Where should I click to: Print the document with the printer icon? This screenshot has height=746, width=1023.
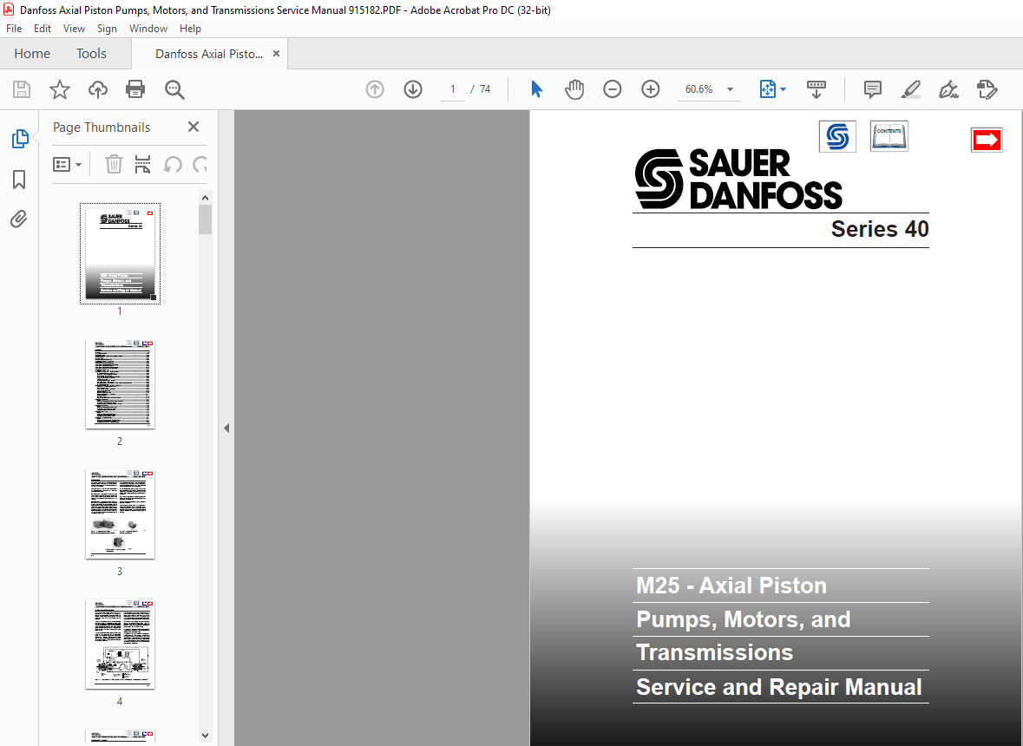tap(135, 89)
